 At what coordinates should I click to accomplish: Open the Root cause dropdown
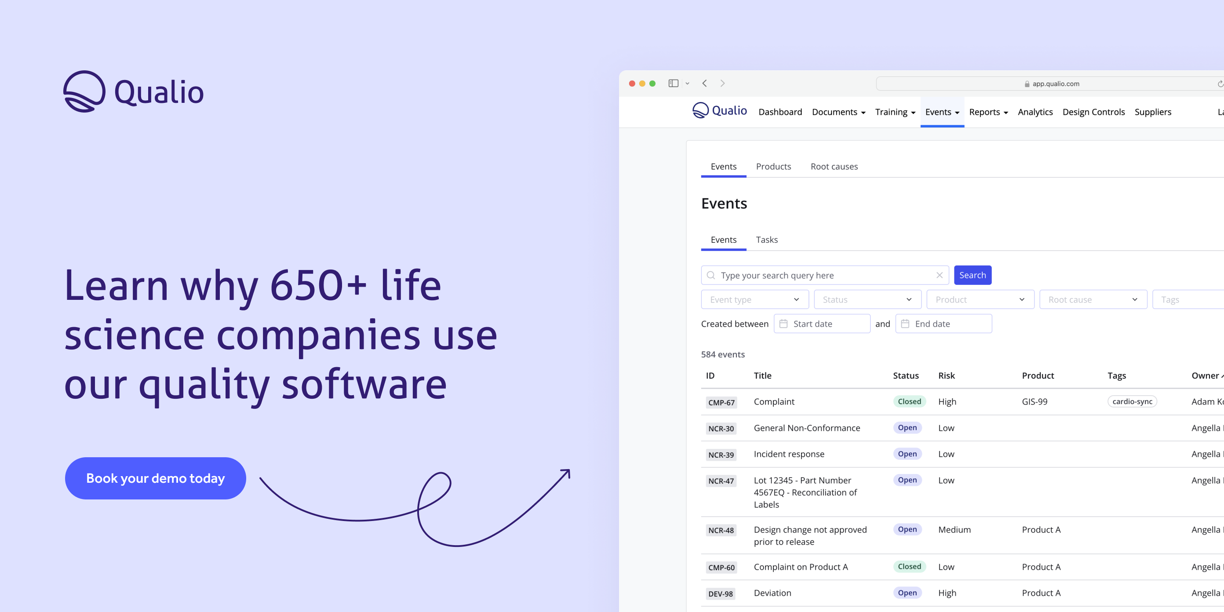pyautogui.click(x=1093, y=299)
